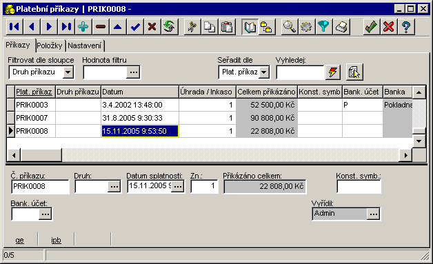Click the ipb bank link
This screenshot has width=433, height=264.
click(56, 241)
